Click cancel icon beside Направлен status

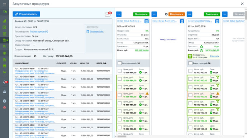[x=166, y=14]
